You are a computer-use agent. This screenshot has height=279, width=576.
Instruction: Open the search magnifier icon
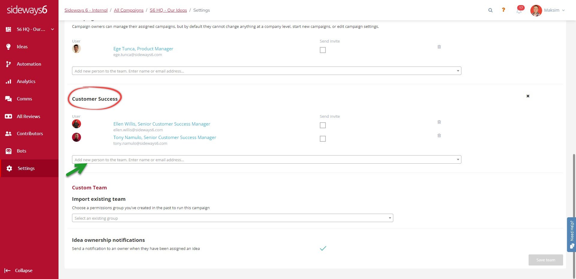point(490,10)
